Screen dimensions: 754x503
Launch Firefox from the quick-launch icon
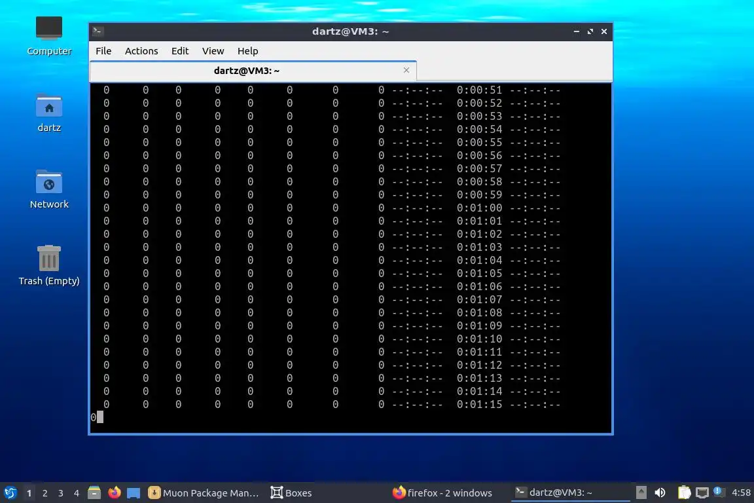point(115,493)
